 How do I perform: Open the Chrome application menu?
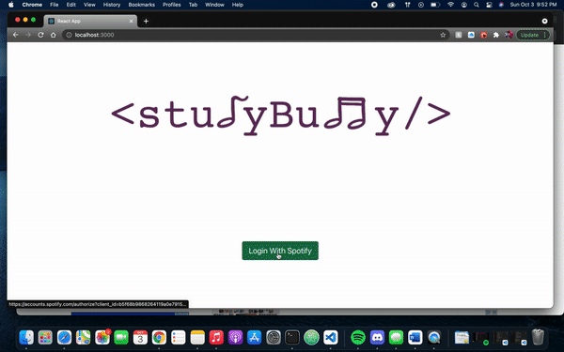click(x=32, y=5)
